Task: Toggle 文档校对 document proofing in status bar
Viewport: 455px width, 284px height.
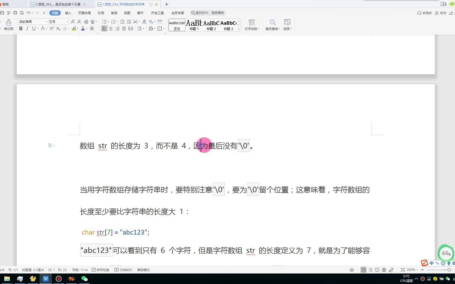Action: (123, 270)
